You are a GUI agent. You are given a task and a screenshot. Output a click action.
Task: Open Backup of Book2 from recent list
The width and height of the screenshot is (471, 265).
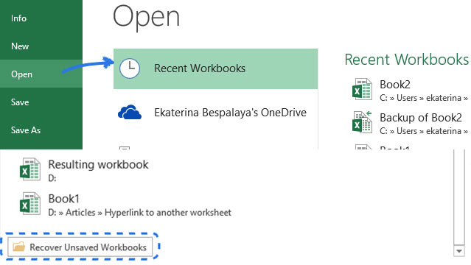pos(410,123)
